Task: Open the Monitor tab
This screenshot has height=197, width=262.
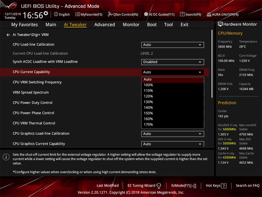Action: pyautogui.click(x=131, y=25)
